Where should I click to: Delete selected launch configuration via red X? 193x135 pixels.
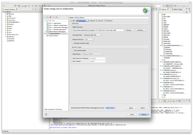[50, 17]
